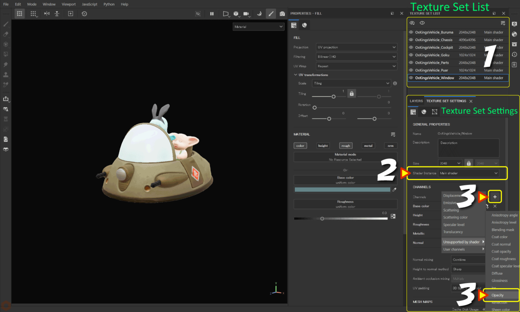Viewport: 520px width, 312px height.
Task: Select the Eraser tool
Action: pyautogui.click(x=5, y=34)
